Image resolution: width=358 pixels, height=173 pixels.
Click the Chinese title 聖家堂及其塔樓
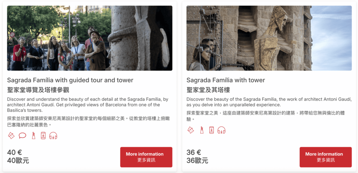(x=208, y=90)
